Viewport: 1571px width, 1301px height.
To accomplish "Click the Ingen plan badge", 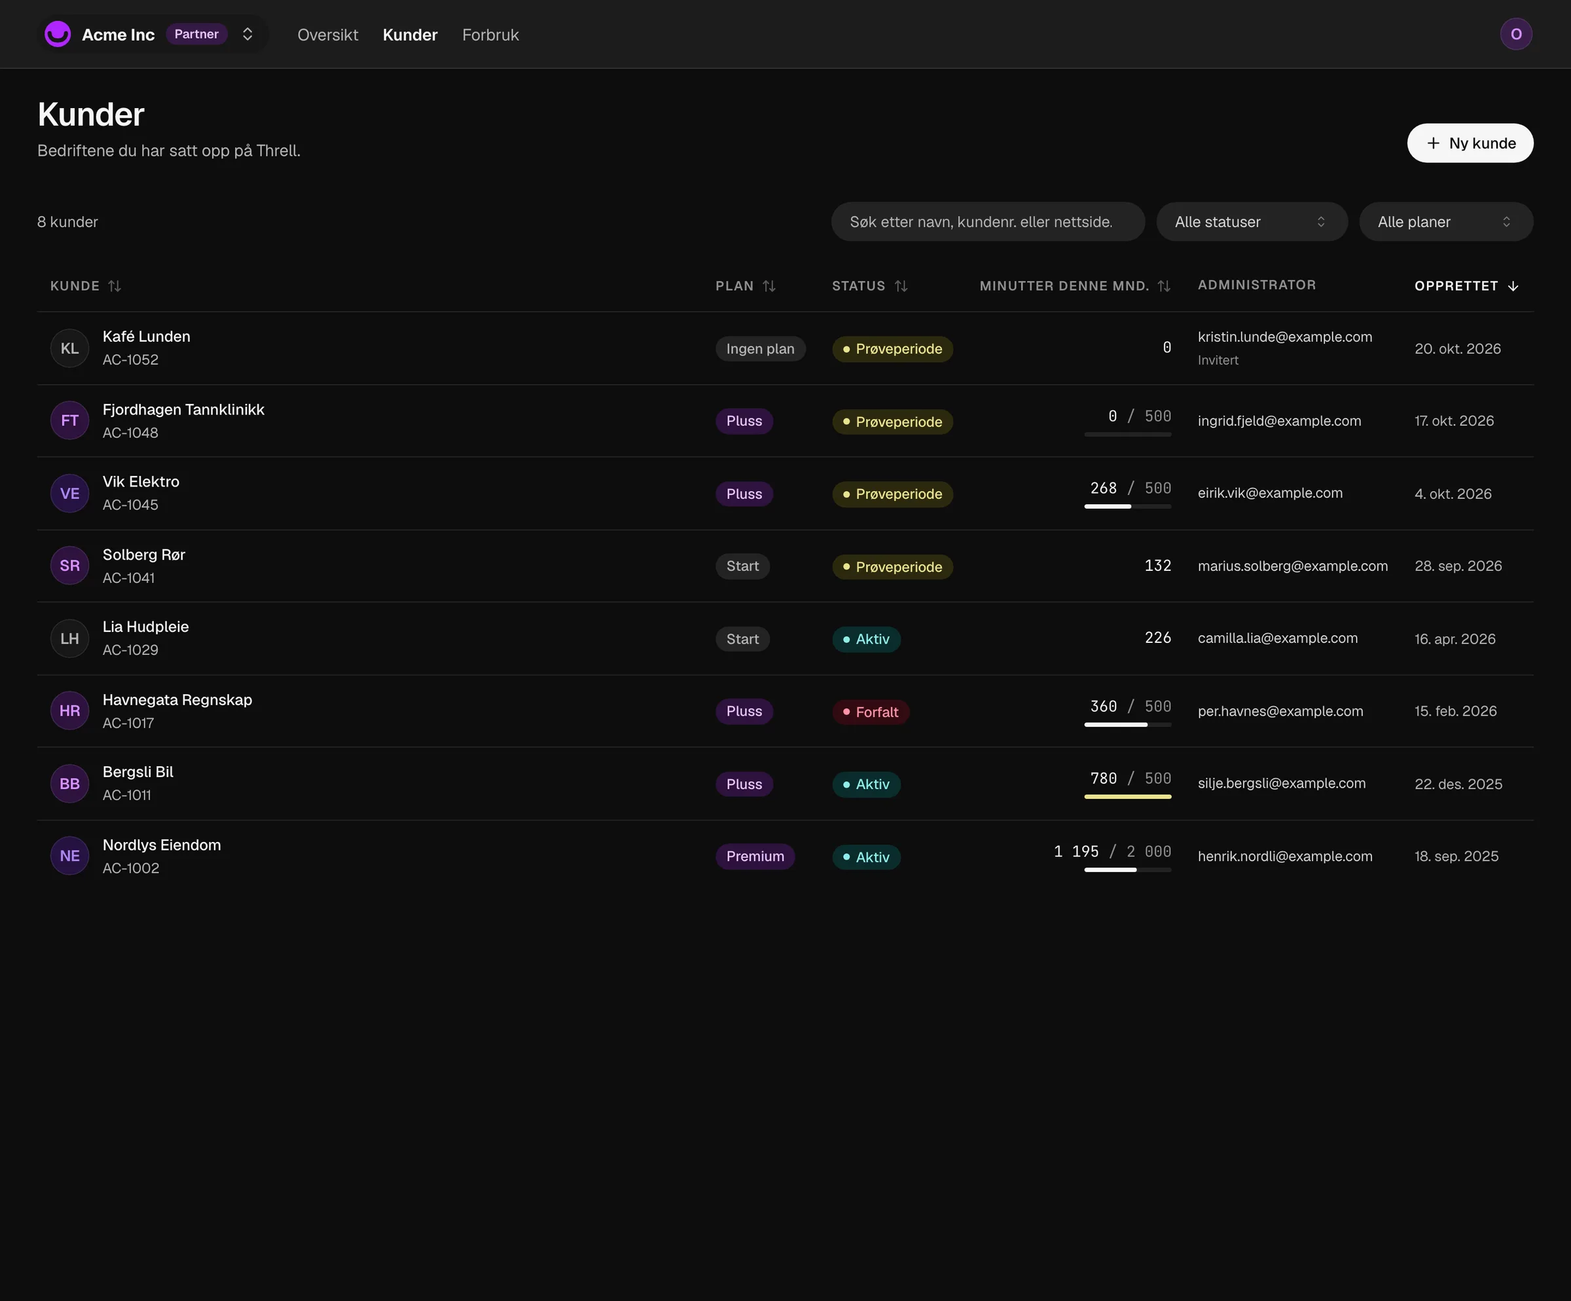I will click(x=760, y=348).
